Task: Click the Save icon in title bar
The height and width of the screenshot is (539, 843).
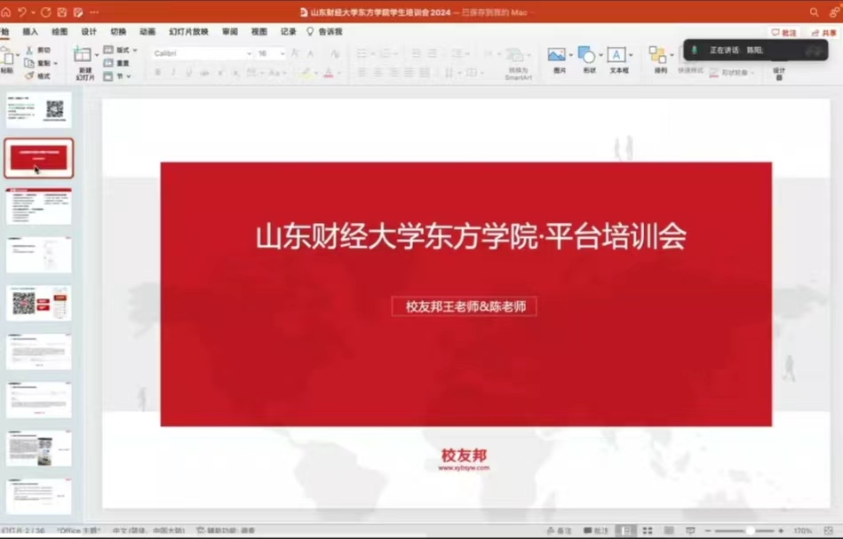Action: click(61, 12)
